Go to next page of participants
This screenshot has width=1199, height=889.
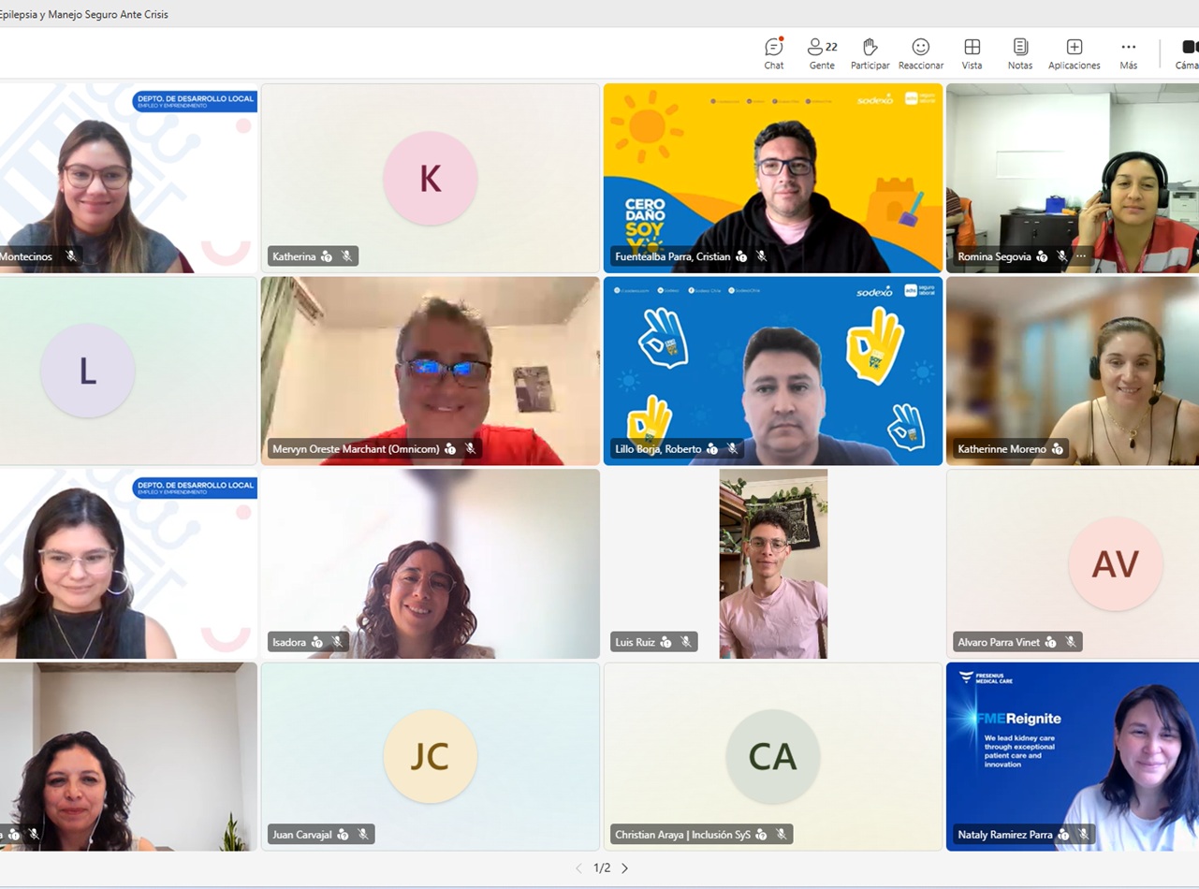click(x=625, y=868)
